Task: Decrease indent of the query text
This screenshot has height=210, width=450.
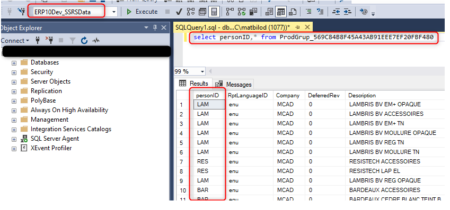Action: (336, 12)
